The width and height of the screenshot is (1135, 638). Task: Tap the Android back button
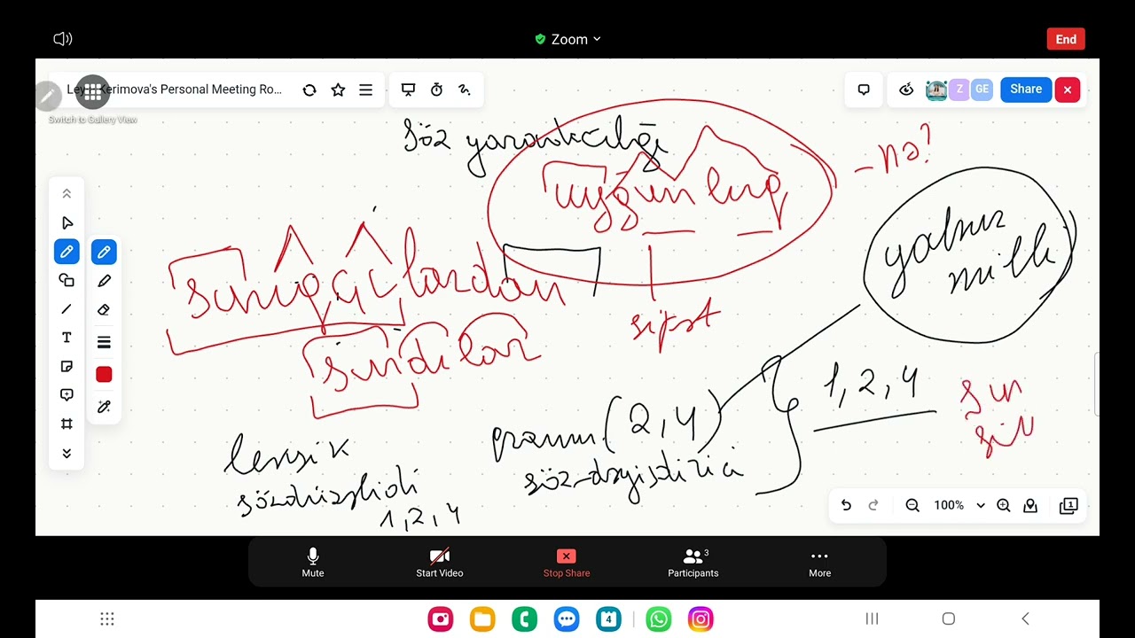(1025, 619)
